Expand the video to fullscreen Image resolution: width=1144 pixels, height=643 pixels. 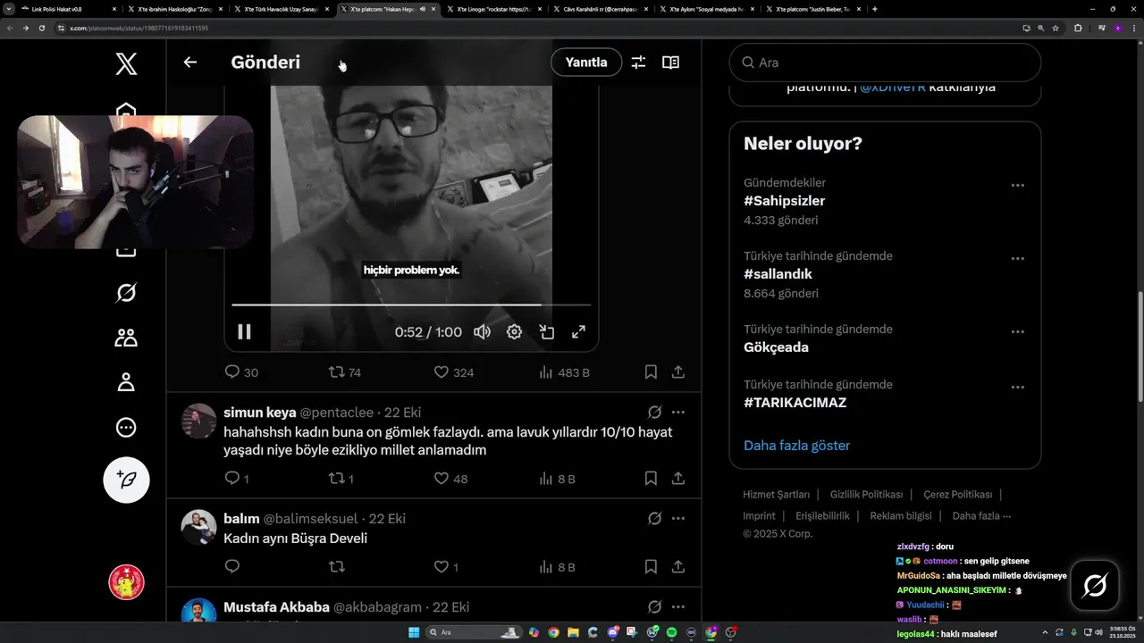click(x=578, y=332)
